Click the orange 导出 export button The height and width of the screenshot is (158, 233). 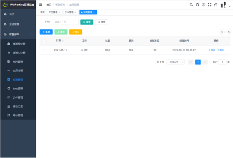tap(76, 32)
